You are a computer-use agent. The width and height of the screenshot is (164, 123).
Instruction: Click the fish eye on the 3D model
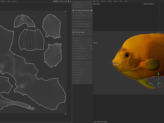pyautogui.click(x=126, y=55)
